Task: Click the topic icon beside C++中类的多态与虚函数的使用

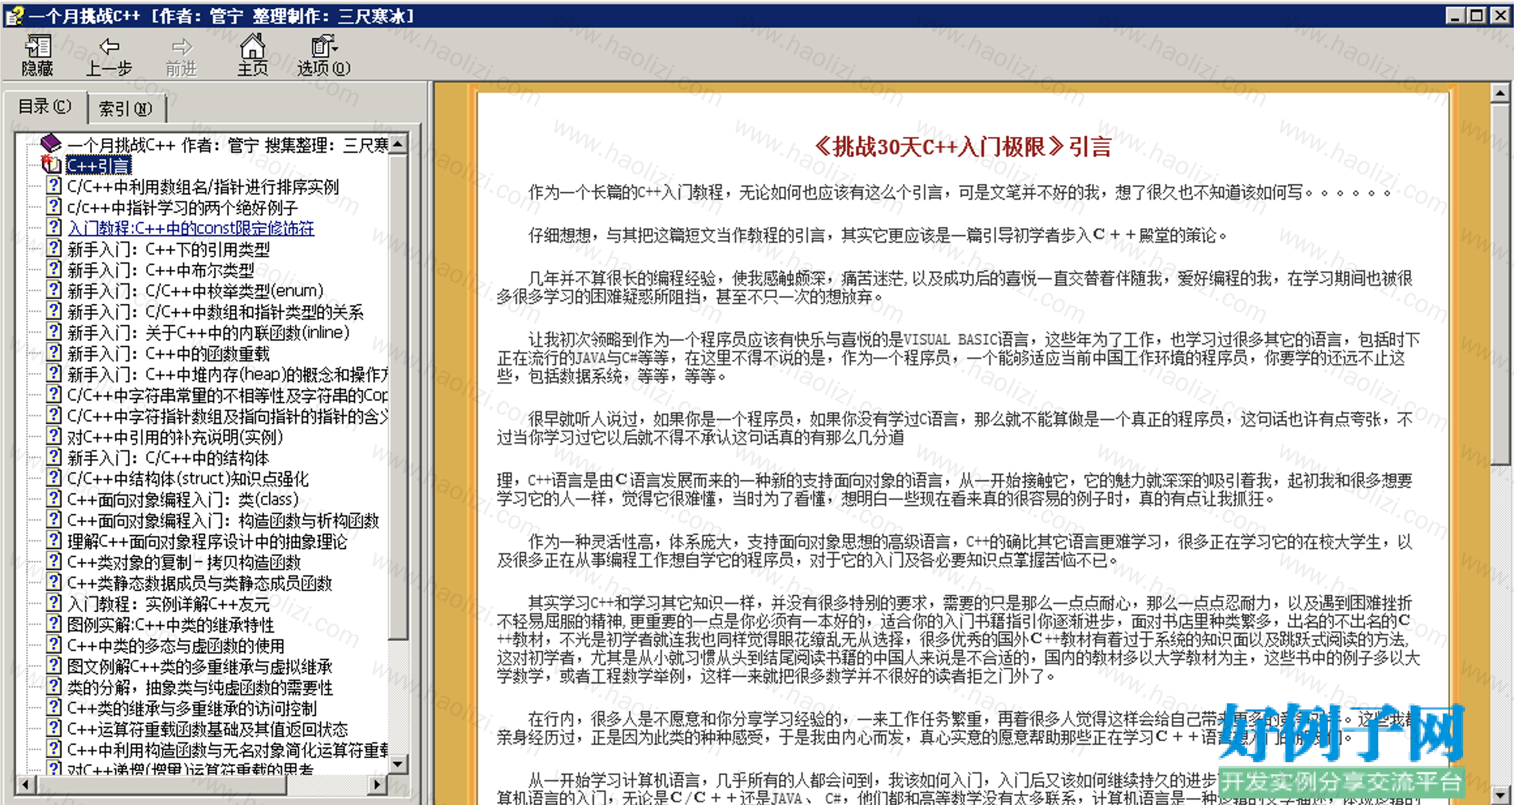Action: pos(54,645)
